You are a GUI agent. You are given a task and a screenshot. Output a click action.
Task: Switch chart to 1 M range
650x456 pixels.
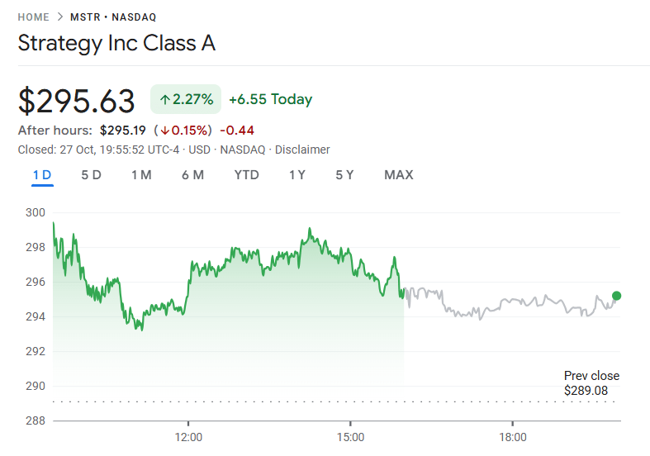pos(141,175)
